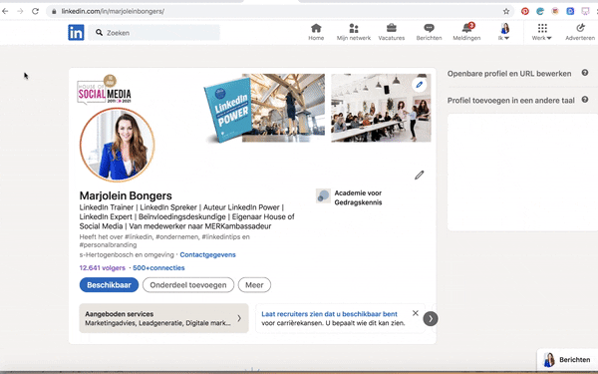The width and height of the screenshot is (598, 374).
Task: Edit the banner photo with the blue pencil
Action: point(420,85)
